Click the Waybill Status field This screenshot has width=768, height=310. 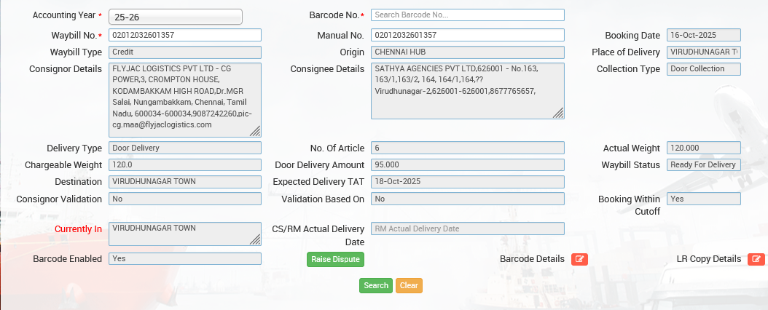tap(703, 164)
